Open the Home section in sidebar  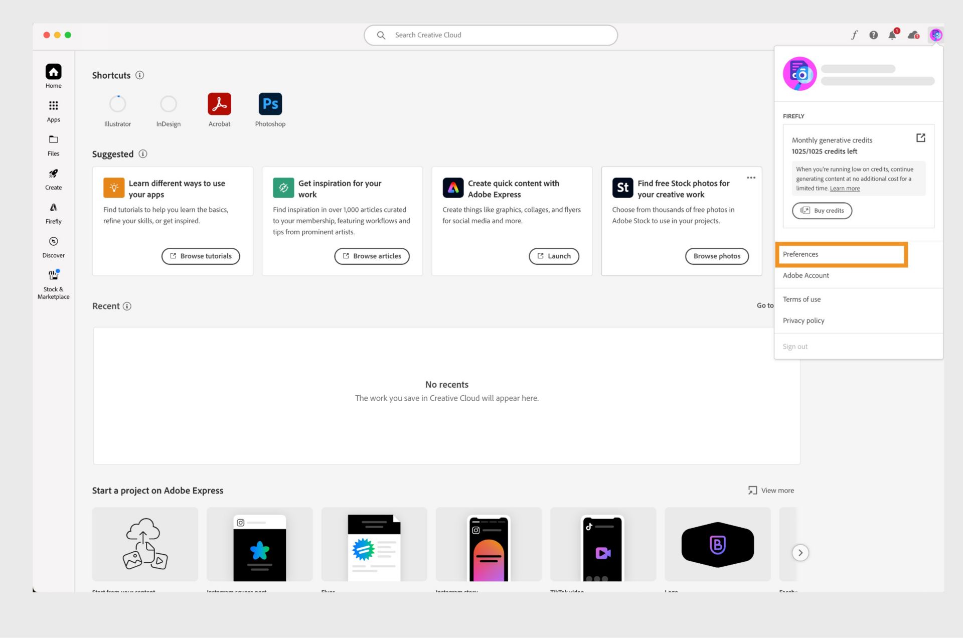coord(53,76)
